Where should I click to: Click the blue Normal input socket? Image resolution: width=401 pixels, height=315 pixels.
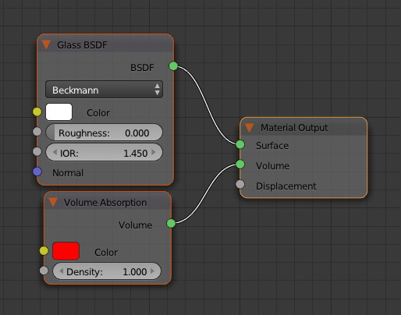pos(37,172)
